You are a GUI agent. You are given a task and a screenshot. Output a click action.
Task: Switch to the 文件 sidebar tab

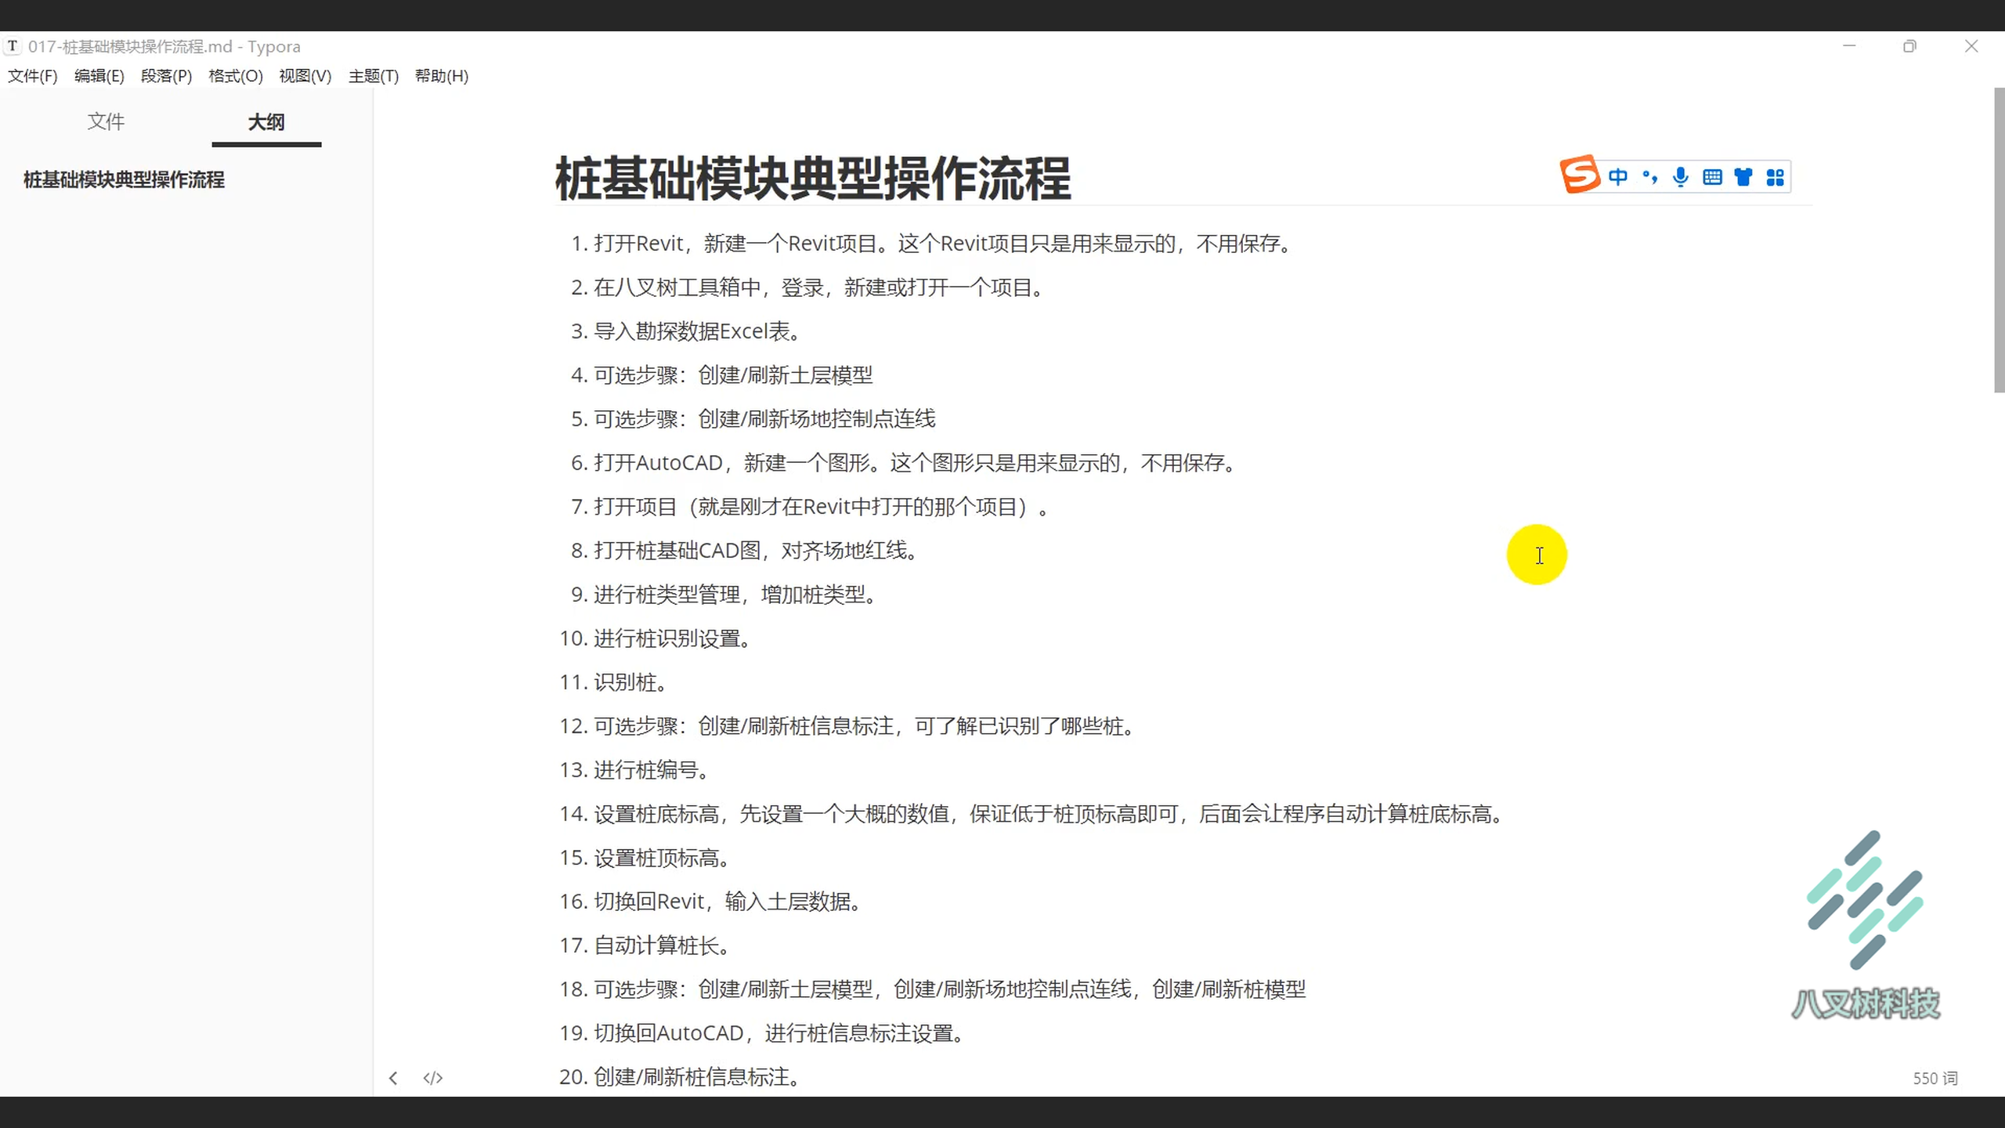pyautogui.click(x=106, y=121)
